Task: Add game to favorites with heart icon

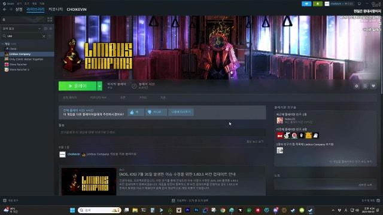Action: (x=373, y=86)
